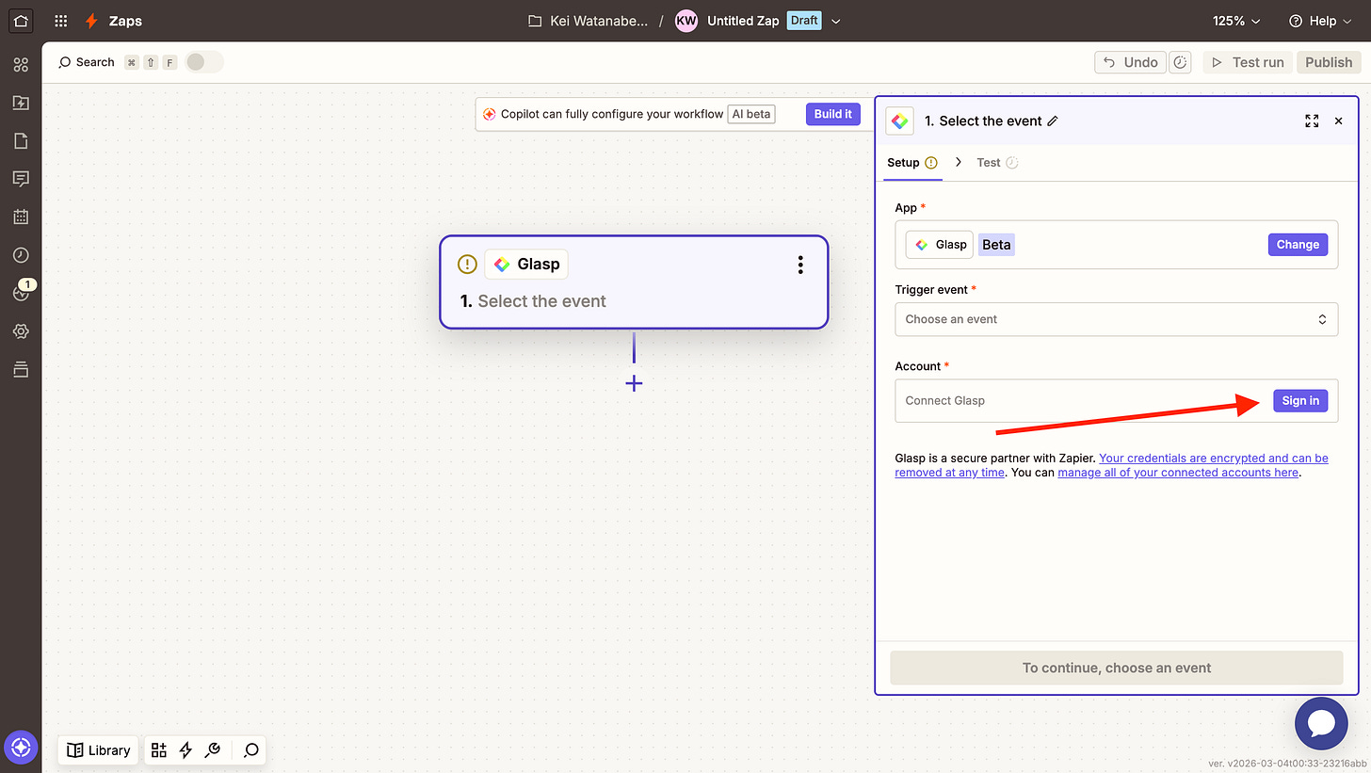Open the document page icon in sidebar
This screenshot has width=1371, height=773.
tap(21, 141)
